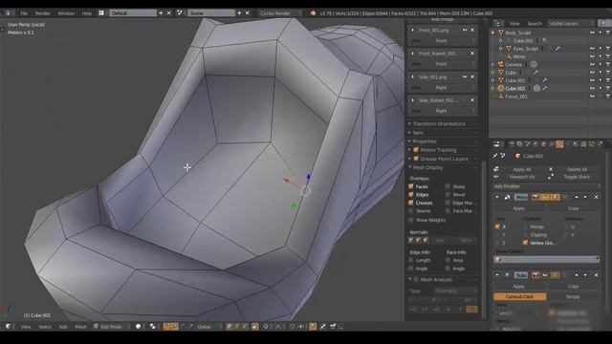Toggle the Mirror modifier X axis checkbox

coord(497,226)
